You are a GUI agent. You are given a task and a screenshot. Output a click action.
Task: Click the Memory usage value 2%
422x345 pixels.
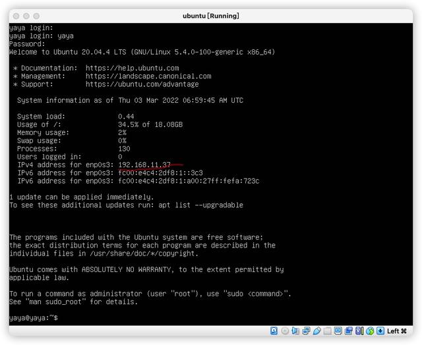point(122,132)
